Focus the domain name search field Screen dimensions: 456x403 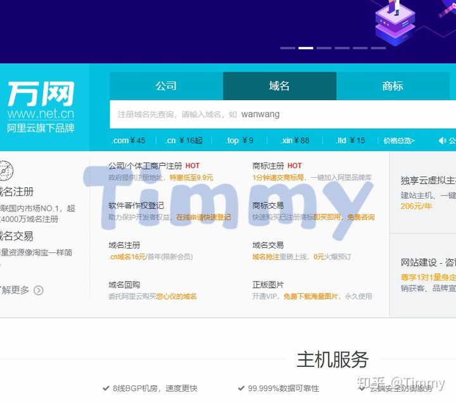(279, 115)
